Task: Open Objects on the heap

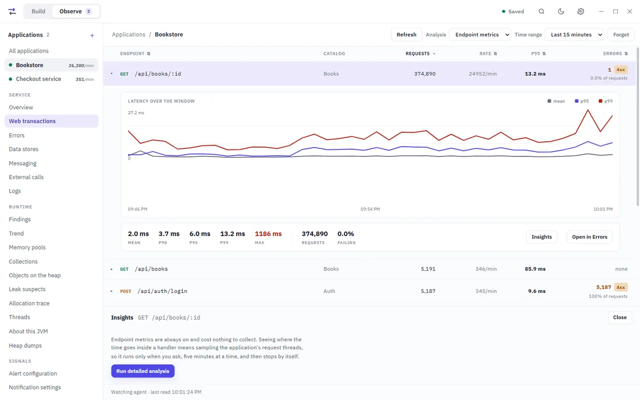Action: click(51, 275)
